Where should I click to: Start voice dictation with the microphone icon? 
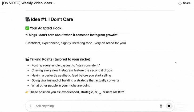click(161, 106)
